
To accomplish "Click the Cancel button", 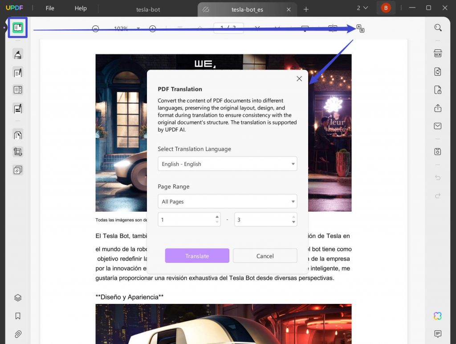I will (265, 256).
